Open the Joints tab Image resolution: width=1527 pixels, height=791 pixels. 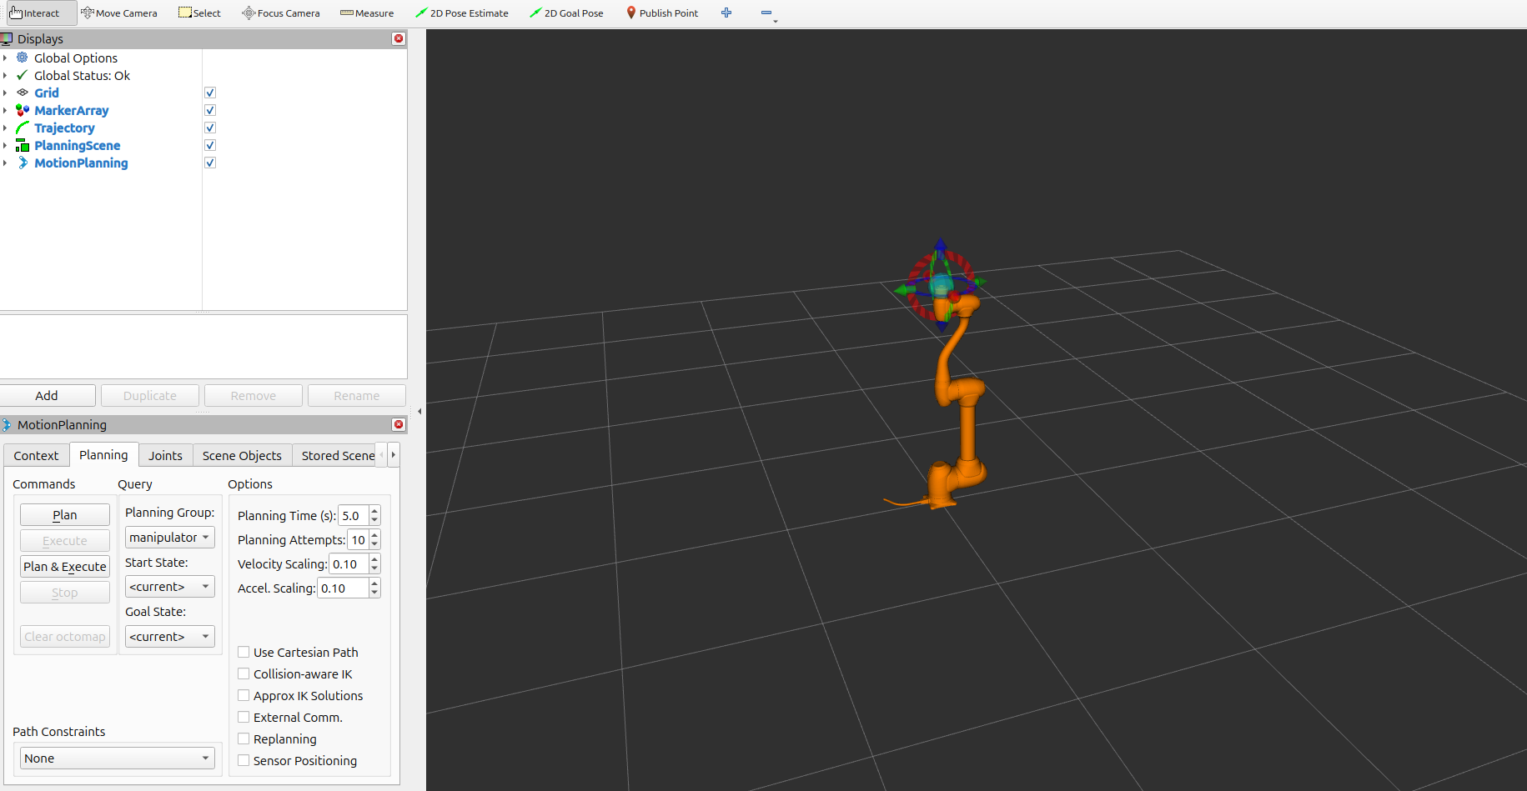click(165, 456)
